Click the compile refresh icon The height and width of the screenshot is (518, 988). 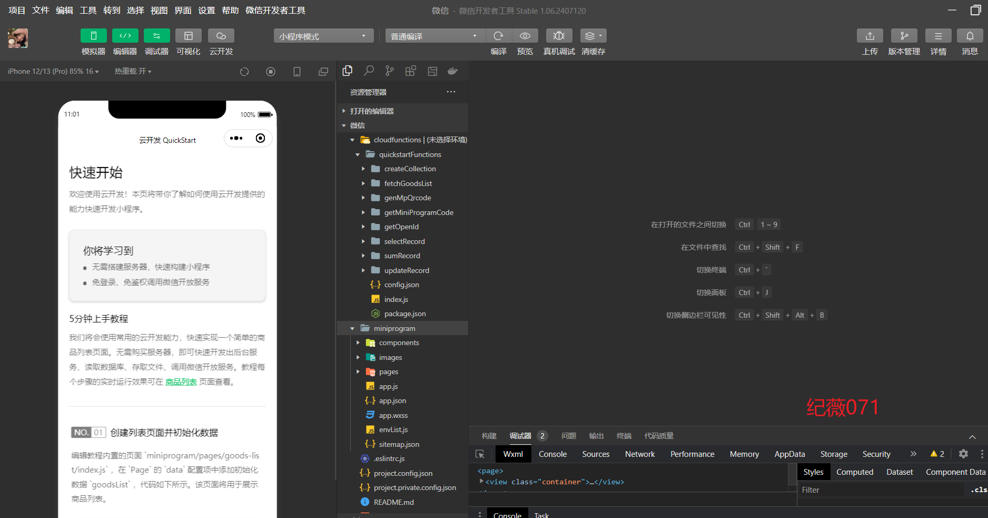tap(498, 36)
